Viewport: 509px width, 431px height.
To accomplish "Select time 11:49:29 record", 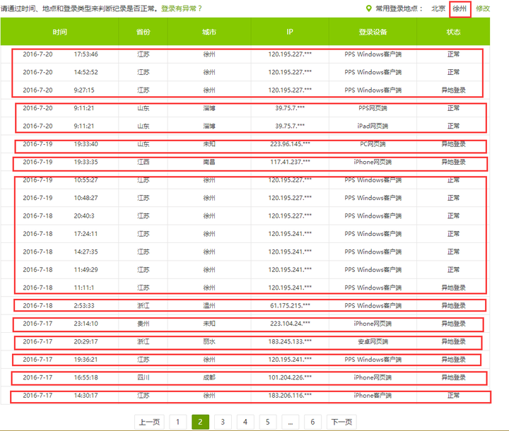I will [x=86, y=270].
